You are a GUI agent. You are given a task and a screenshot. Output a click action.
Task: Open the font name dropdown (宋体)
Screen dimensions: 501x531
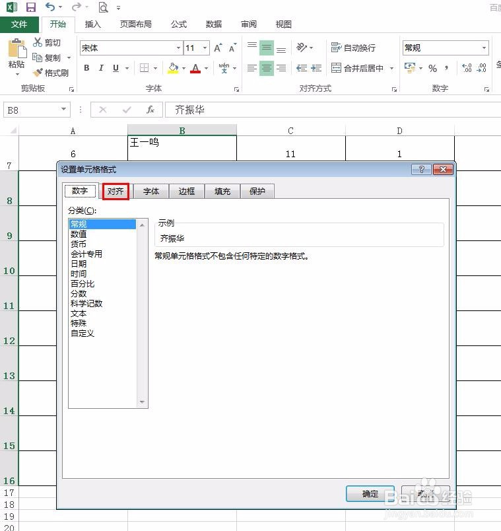178,48
